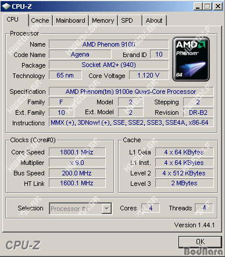Click the Ext. Family value 10

pyautogui.click(x=61, y=112)
